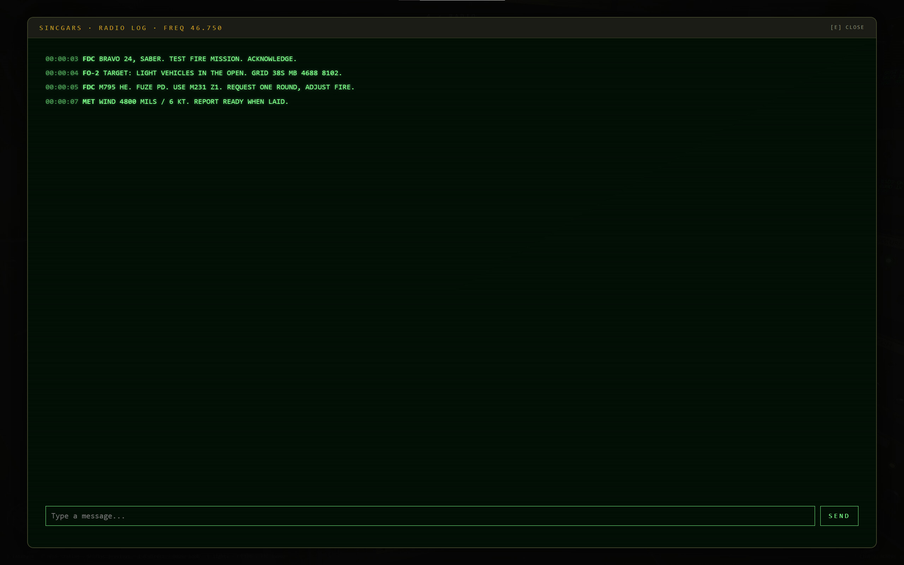Click the timestamp 00:00:04

coord(62,73)
